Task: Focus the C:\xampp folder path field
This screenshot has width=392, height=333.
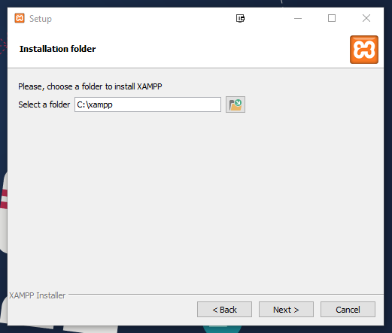Action: point(147,104)
